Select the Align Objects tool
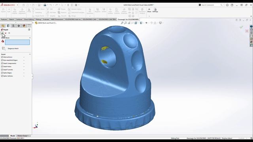Screen dimensions: 253x142 coord(15,11)
